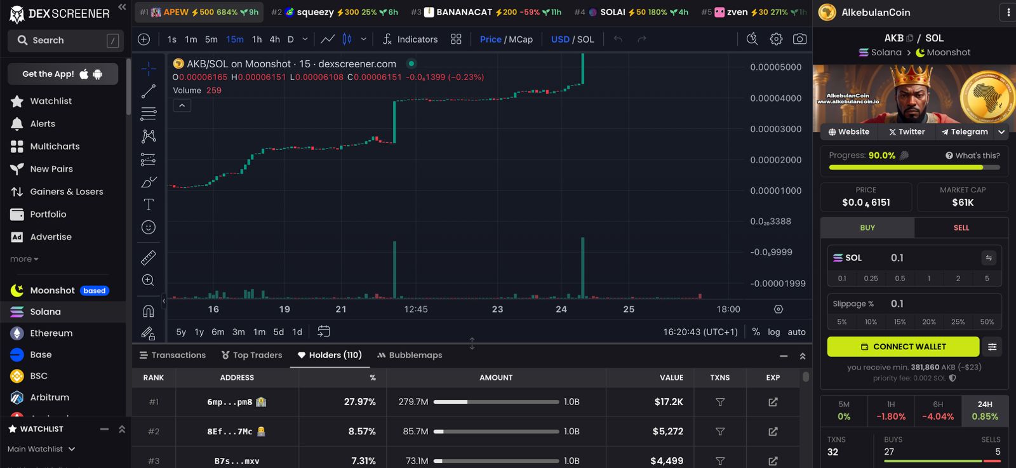Expand the bottom panel with the double chevron
1016x468 pixels.
803,356
